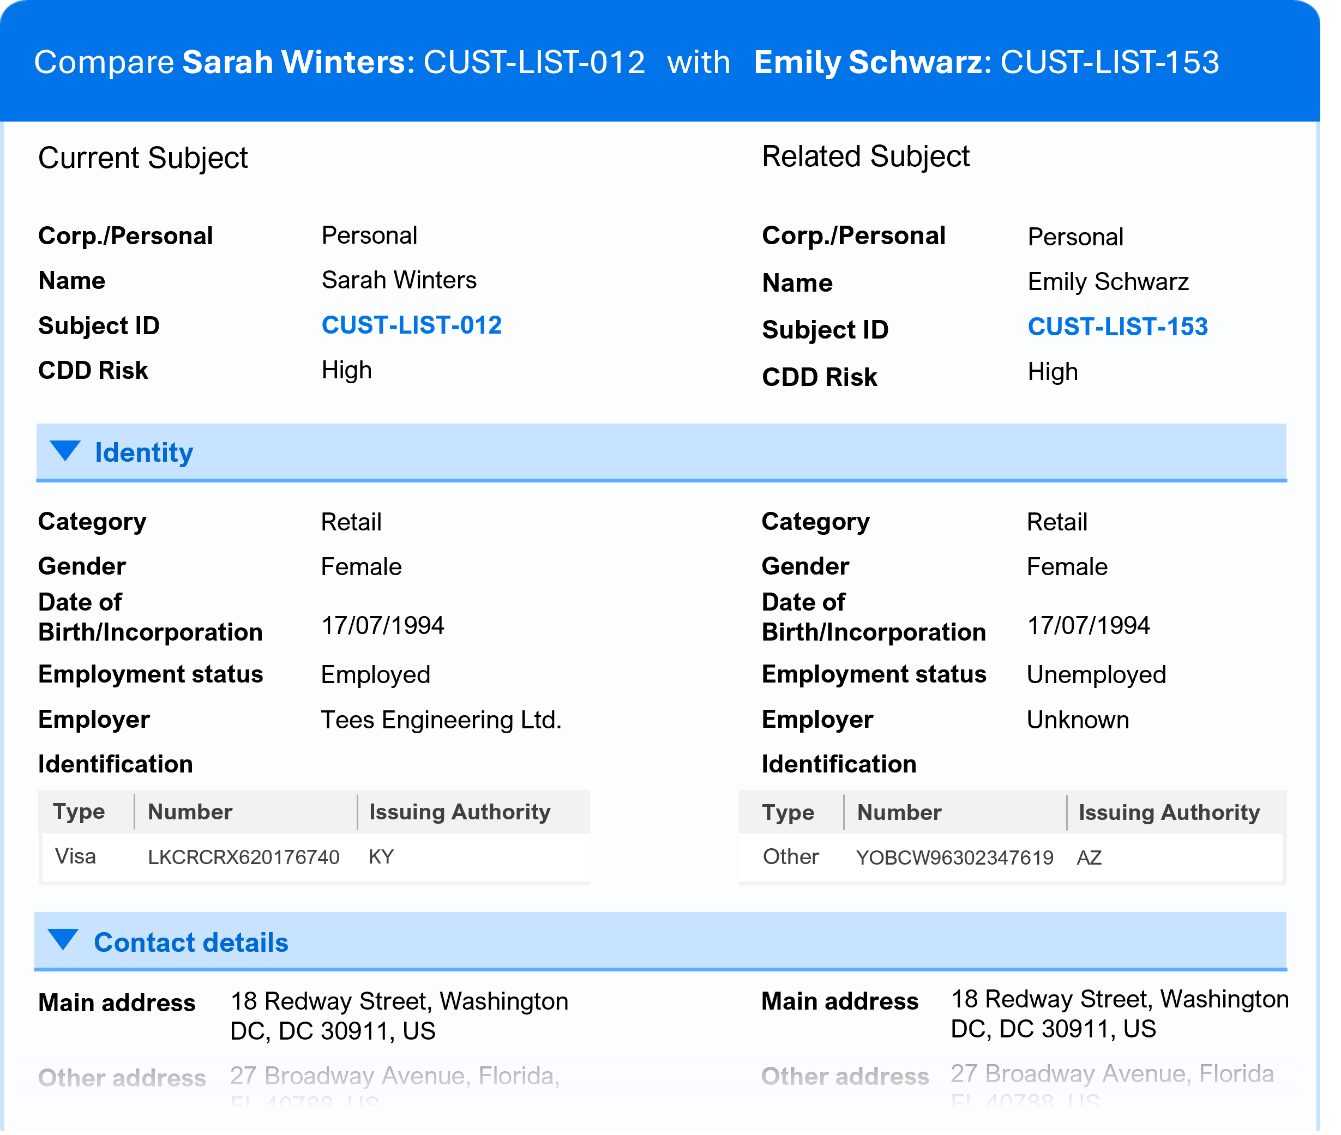The width and height of the screenshot is (1341, 1135).
Task: Collapse the Contact details section triangle
Action: click(x=63, y=939)
